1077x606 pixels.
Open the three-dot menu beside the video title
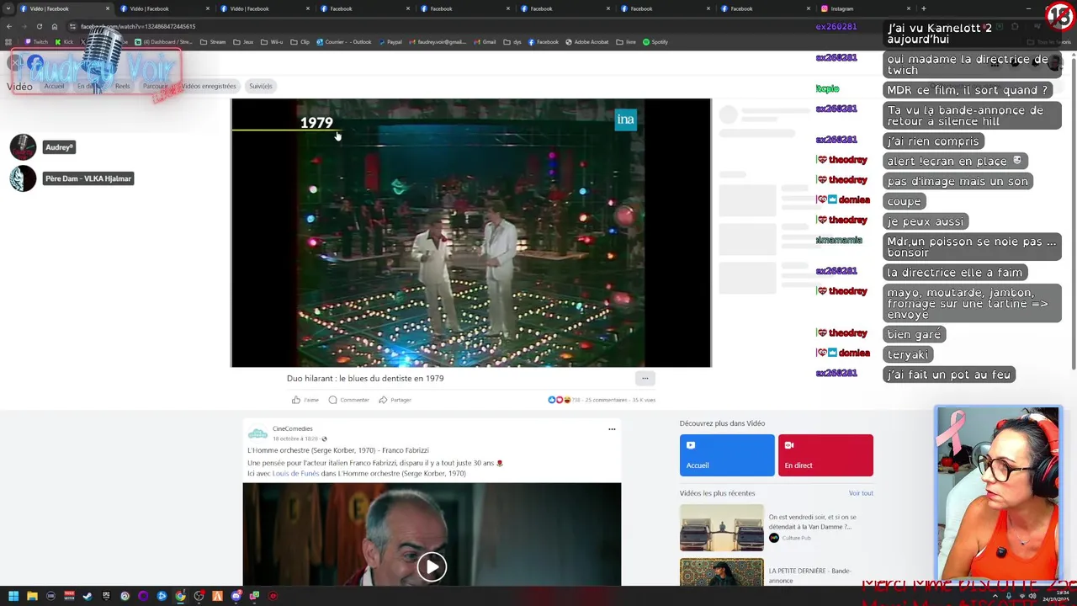click(645, 379)
